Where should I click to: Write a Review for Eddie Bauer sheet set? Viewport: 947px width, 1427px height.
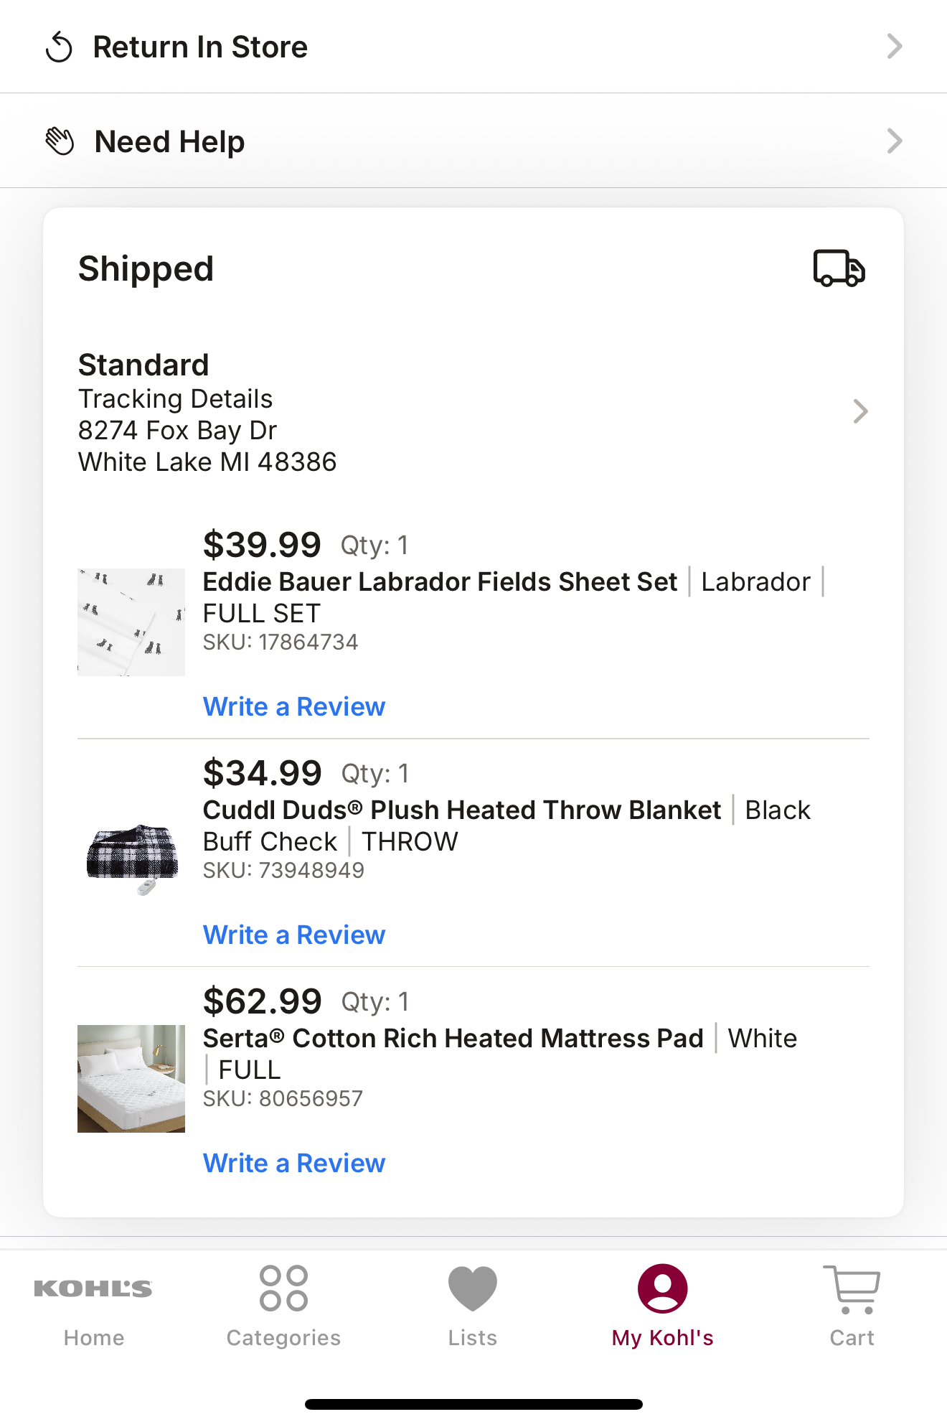(294, 707)
